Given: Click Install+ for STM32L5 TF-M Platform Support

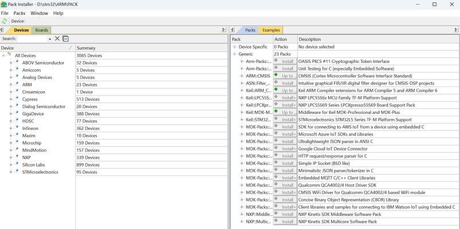Looking at the screenshot, I should pos(285,120).
